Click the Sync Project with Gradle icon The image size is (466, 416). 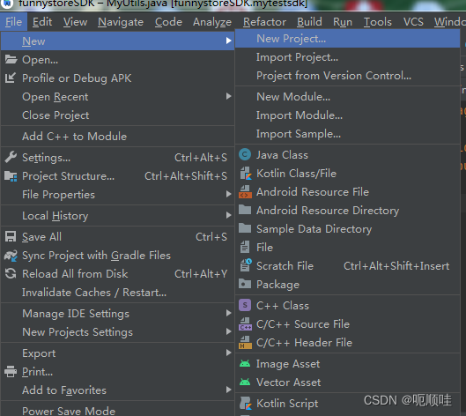point(11,256)
